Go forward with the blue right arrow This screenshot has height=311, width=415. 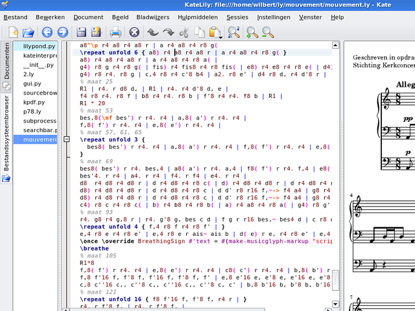tap(63, 32)
